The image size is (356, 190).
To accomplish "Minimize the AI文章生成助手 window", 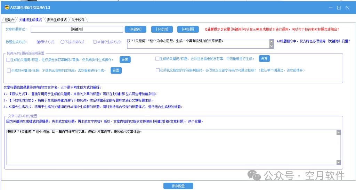I will click(x=331, y=8).
